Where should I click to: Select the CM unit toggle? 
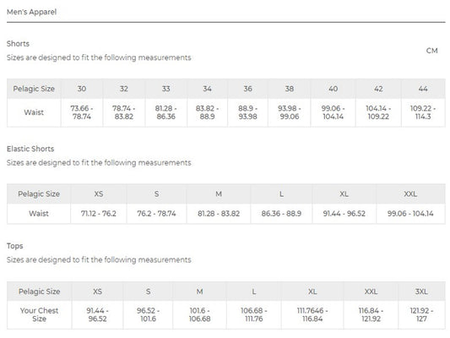431,51
